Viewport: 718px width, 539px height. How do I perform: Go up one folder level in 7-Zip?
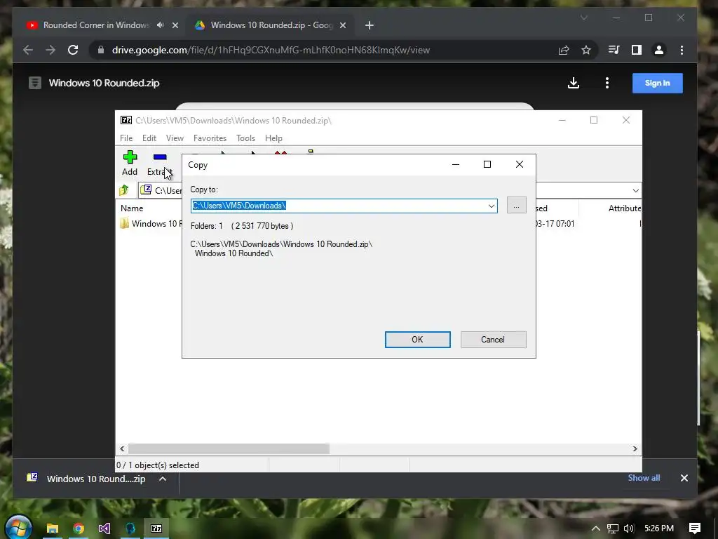[x=123, y=190]
